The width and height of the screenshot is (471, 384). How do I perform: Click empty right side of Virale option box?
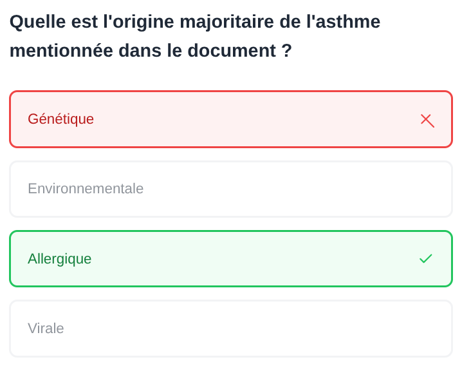[386, 329]
